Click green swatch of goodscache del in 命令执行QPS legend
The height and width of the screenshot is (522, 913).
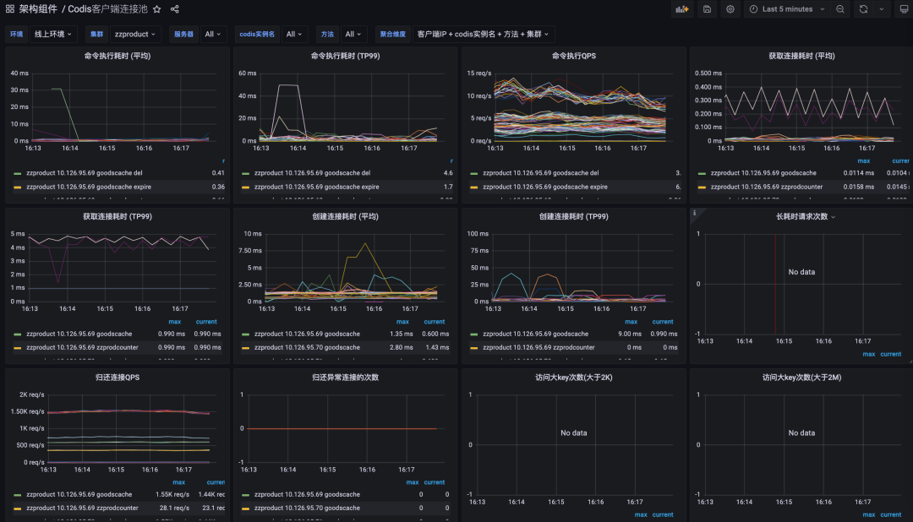pyautogui.click(x=474, y=173)
